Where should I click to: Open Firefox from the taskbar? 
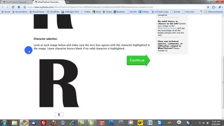click(53, 123)
